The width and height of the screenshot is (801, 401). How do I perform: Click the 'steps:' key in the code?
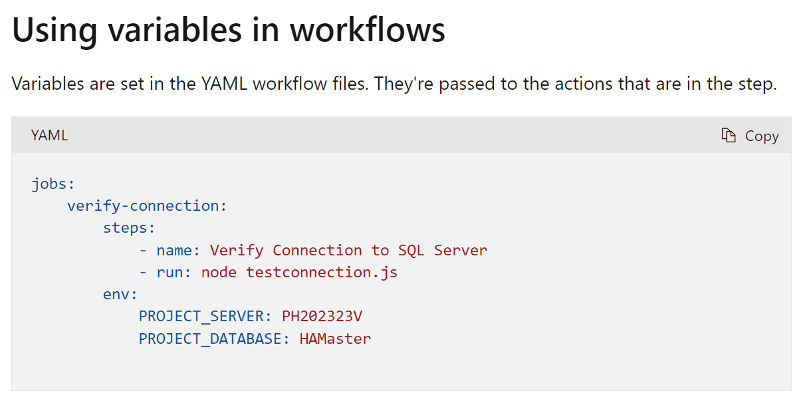pyautogui.click(x=129, y=228)
